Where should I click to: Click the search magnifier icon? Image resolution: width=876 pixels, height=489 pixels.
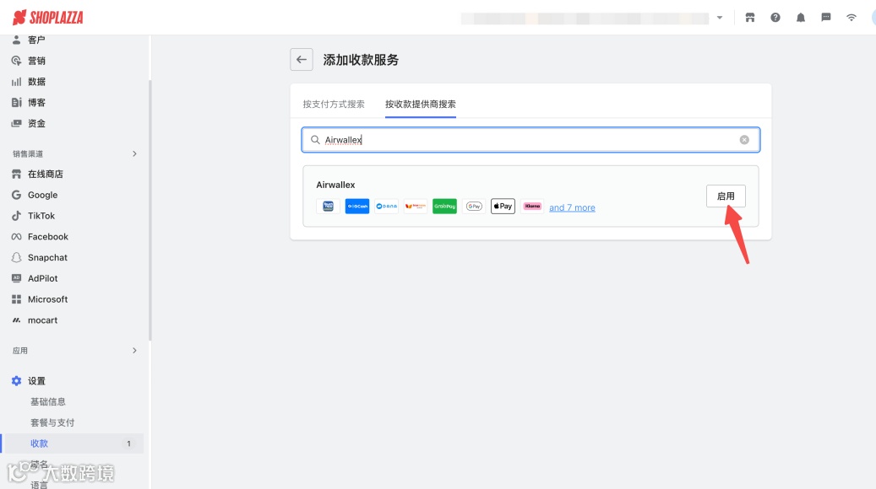pos(315,140)
